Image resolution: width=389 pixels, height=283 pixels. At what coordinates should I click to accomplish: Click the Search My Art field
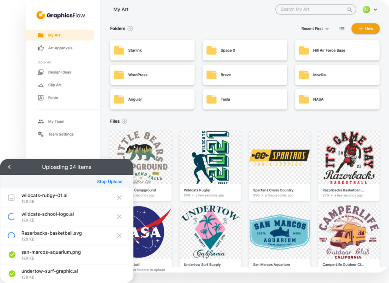[x=316, y=9]
